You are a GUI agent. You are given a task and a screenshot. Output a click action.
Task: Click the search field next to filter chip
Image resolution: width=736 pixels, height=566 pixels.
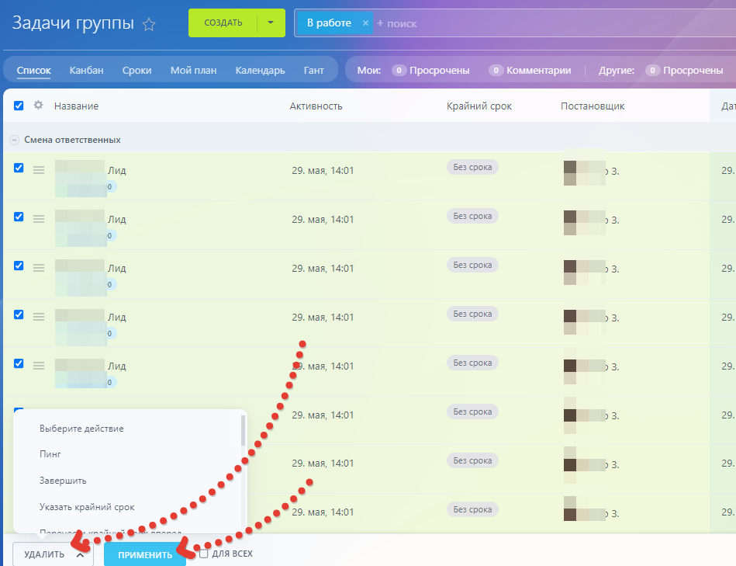coord(465,23)
